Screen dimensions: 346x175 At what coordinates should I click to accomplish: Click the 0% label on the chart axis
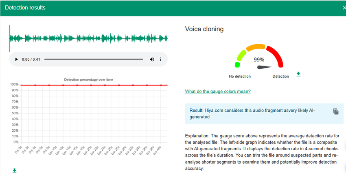pos(15,142)
